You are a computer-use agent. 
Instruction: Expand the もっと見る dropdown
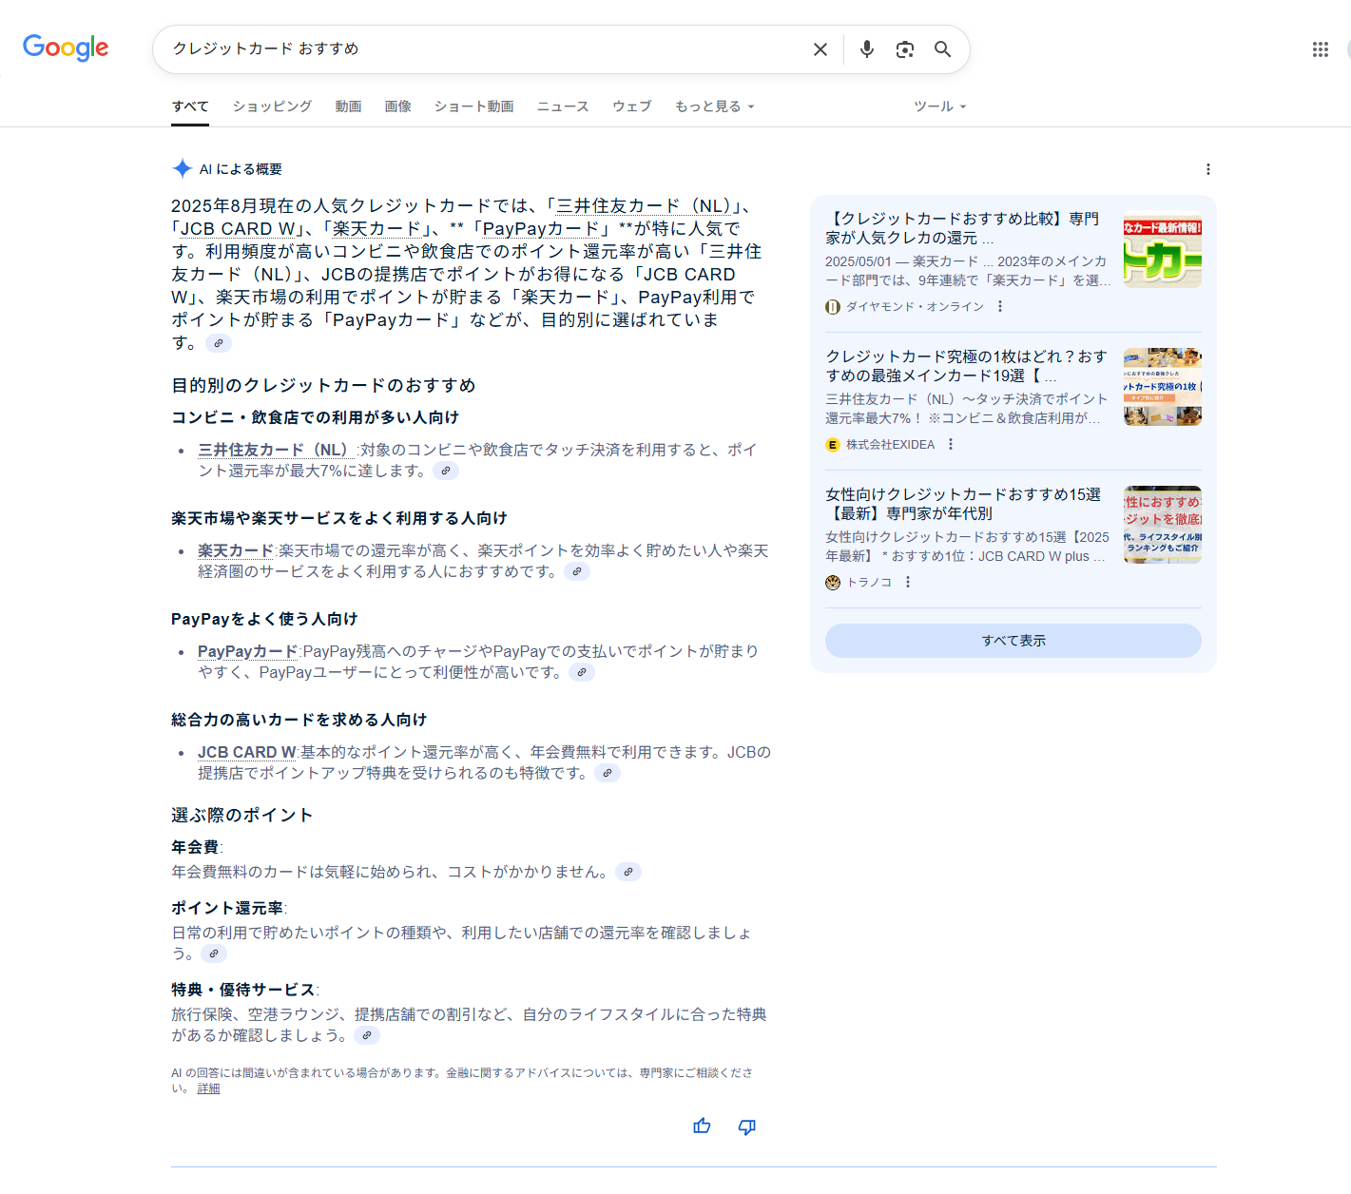tap(714, 106)
